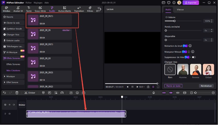The width and height of the screenshot is (218, 125).
Task: Open the Aide menu
Action: click(x=47, y=3)
